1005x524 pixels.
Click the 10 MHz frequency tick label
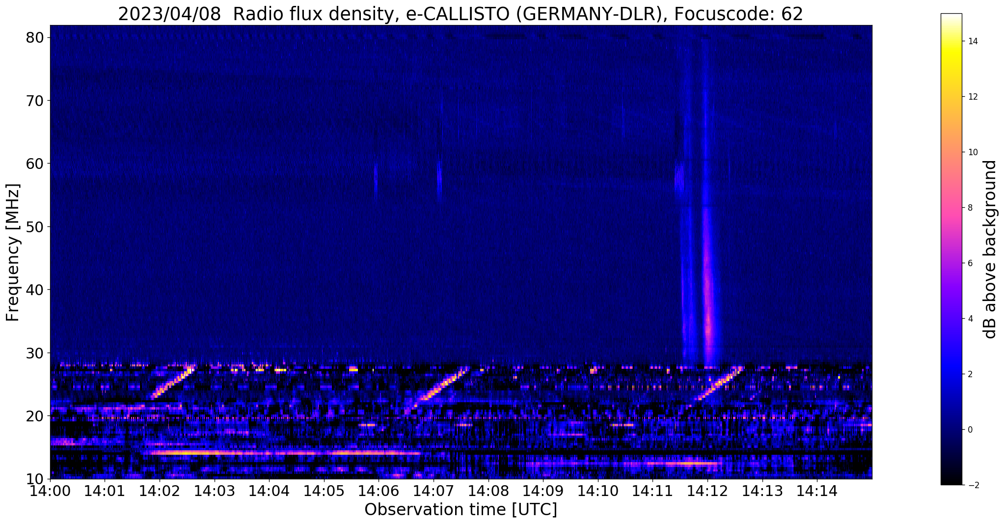click(35, 479)
